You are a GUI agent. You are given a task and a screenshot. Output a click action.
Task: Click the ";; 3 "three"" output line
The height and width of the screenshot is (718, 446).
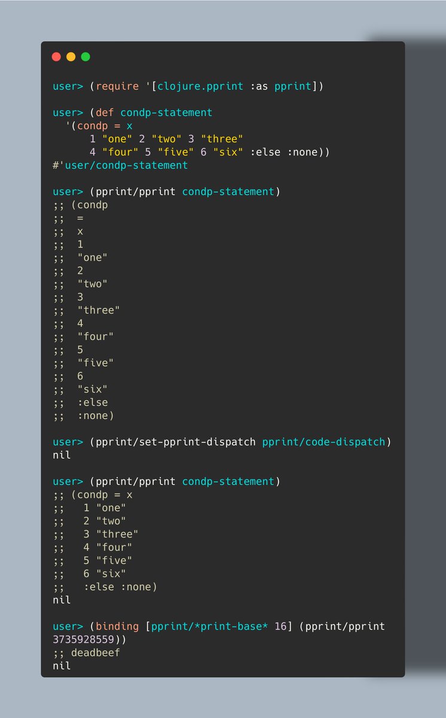(96, 534)
